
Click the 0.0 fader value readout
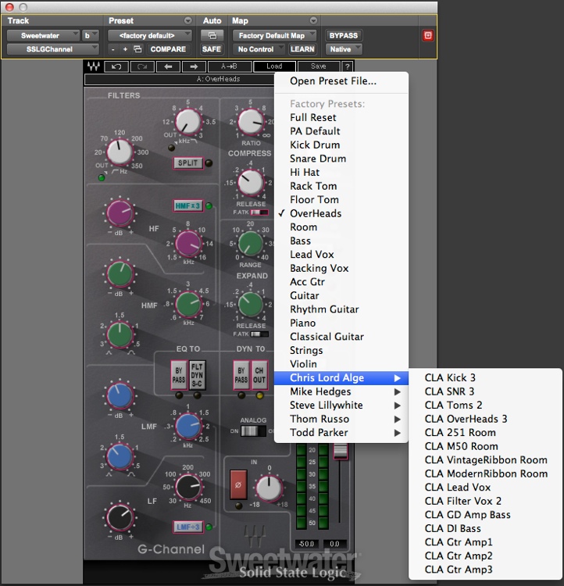click(334, 544)
